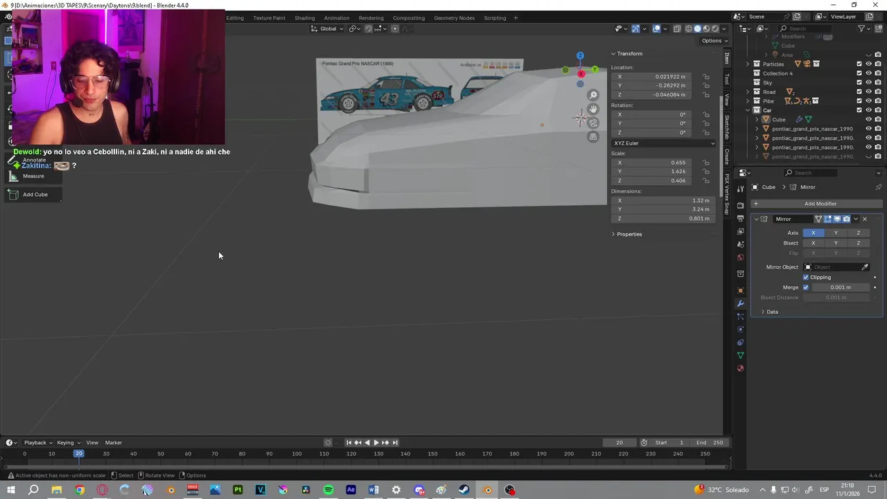Toggle Mirror modifier render display
Viewport: 887px width, 499px height.
(x=846, y=219)
